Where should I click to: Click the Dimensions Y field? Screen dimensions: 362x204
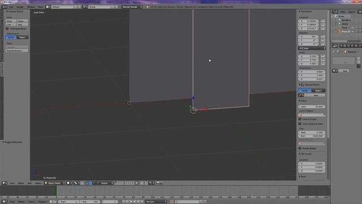[x=312, y=75]
